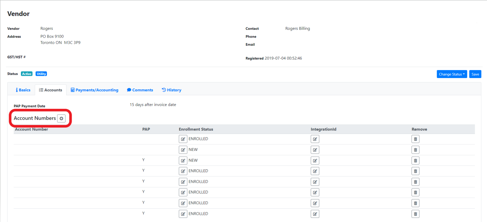Open the Payments/Accounting tab
The width and height of the screenshot is (487, 222).
coord(94,90)
